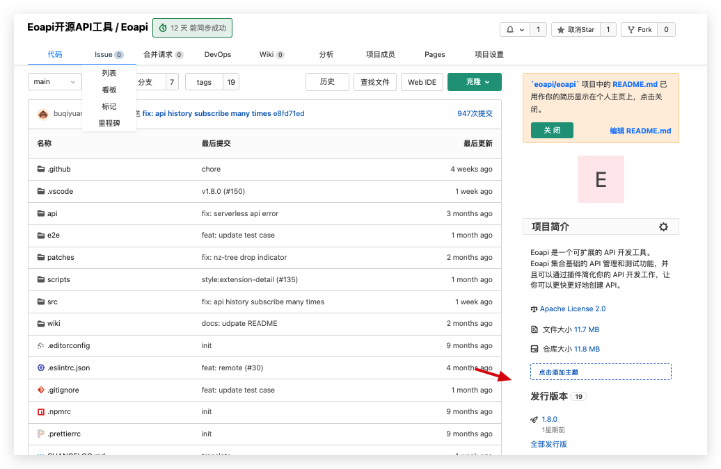
Task: Open the DevOps tab
Action: coord(218,55)
